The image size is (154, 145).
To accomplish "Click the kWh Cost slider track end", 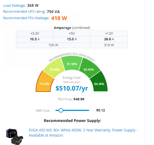I will coord(89,110).
